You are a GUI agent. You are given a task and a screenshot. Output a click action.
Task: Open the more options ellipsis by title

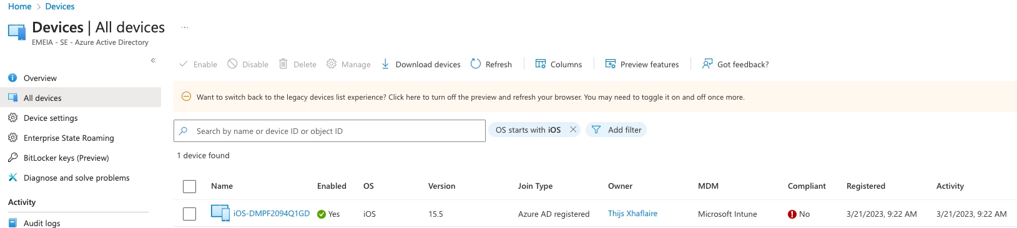(185, 27)
